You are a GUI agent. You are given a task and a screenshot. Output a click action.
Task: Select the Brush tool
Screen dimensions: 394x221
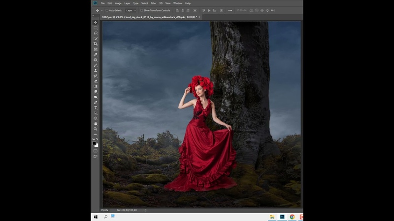(96, 65)
